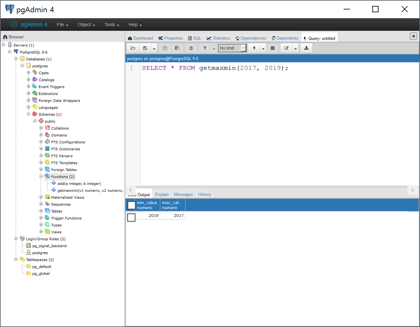420x327 pixels.
Task: Click the Copy toolbar icon
Action: tap(165, 48)
